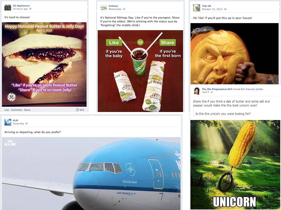Click the globe privacy icon beside '16 hours ago'
The image size is (281, 210).
click(30, 9)
